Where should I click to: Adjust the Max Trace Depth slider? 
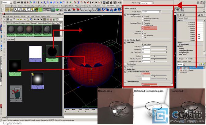click(159, 52)
